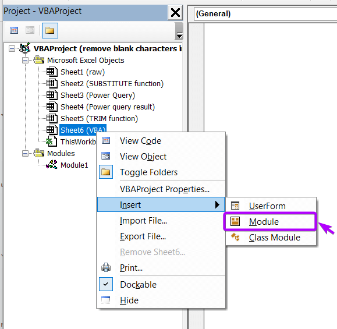Click the View Object toolbar icon
The height and width of the screenshot is (329, 337).
click(30, 30)
